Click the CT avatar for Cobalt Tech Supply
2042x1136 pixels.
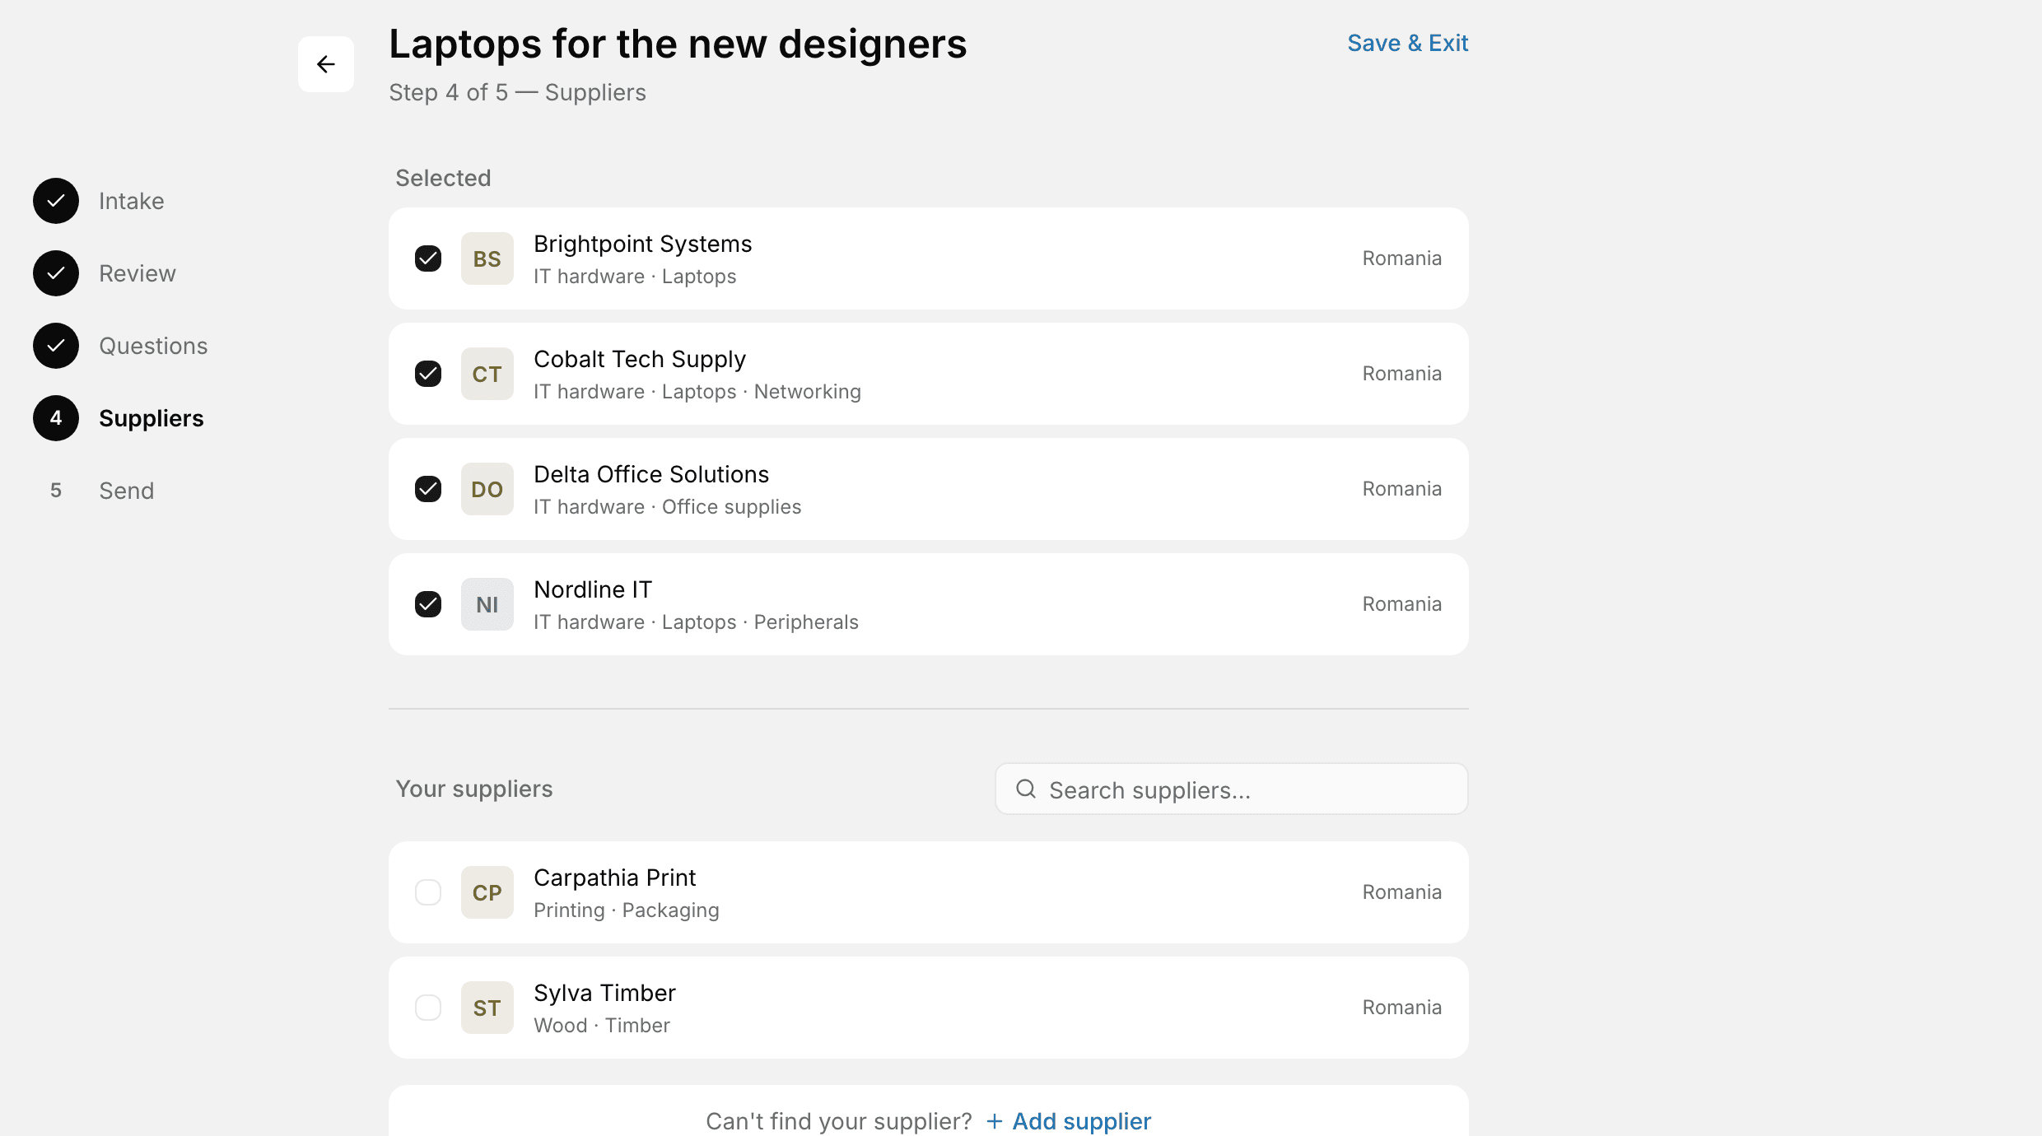(x=487, y=374)
